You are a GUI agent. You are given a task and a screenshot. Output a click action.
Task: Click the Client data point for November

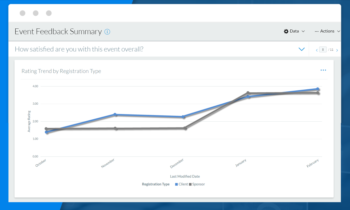pos(115,114)
